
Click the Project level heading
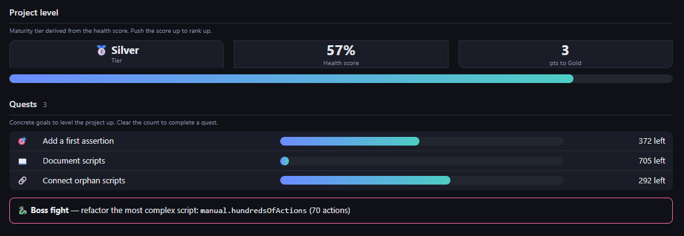pyautogui.click(x=34, y=13)
